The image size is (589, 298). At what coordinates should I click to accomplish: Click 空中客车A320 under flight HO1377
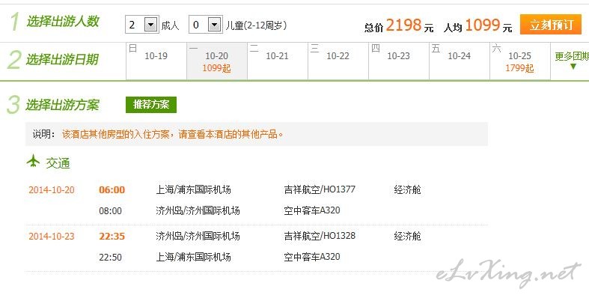click(312, 210)
